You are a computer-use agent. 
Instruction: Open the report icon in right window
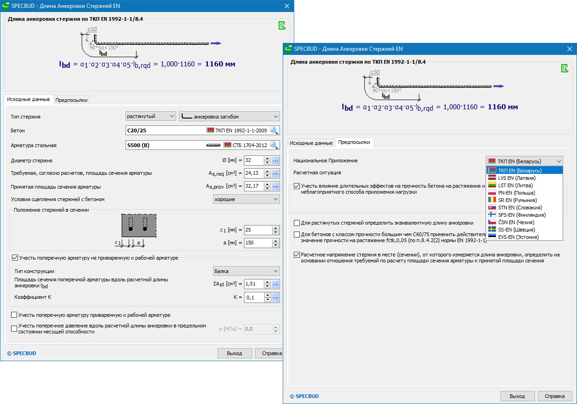pos(565,68)
